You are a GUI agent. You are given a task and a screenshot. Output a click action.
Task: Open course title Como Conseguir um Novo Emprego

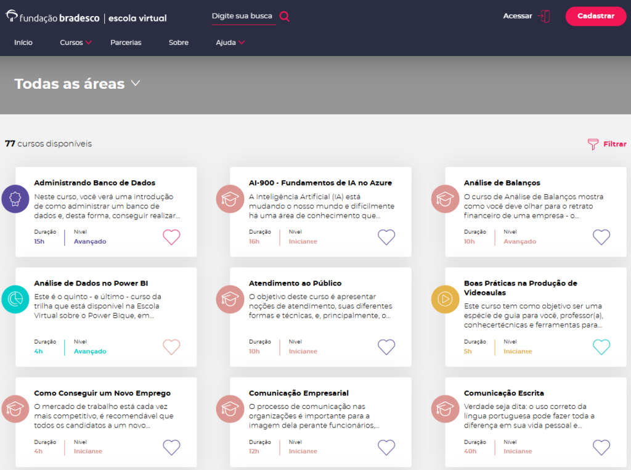[102, 393]
